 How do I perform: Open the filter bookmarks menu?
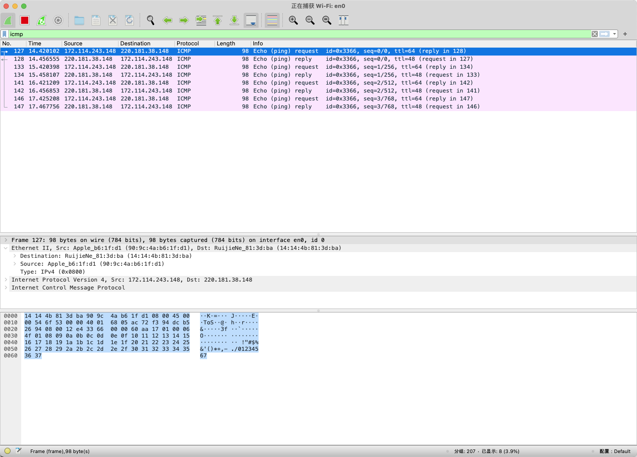coord(4,34)
